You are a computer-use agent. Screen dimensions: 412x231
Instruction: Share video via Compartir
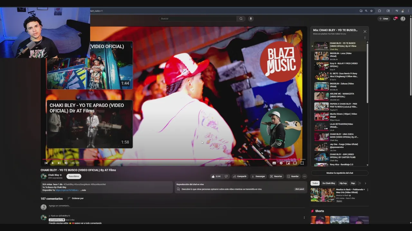click(x=240, y=176)
